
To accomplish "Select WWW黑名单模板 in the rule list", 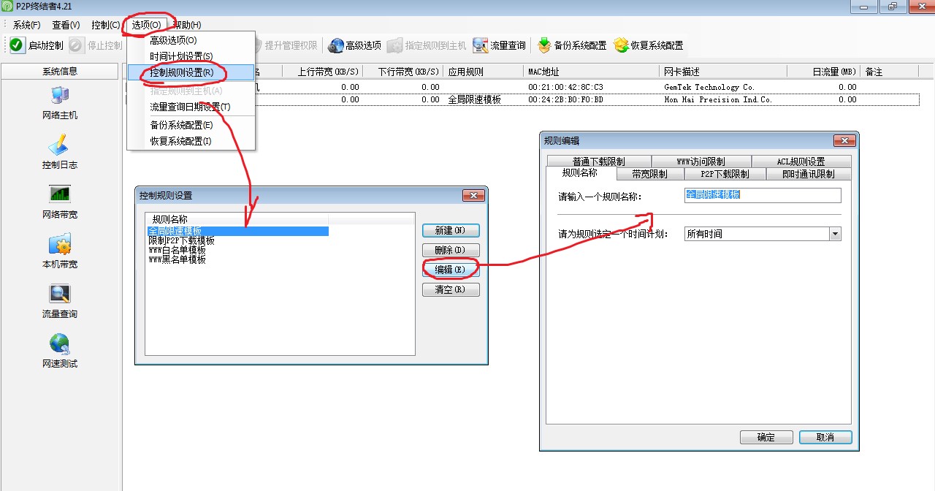I will 177,259.
